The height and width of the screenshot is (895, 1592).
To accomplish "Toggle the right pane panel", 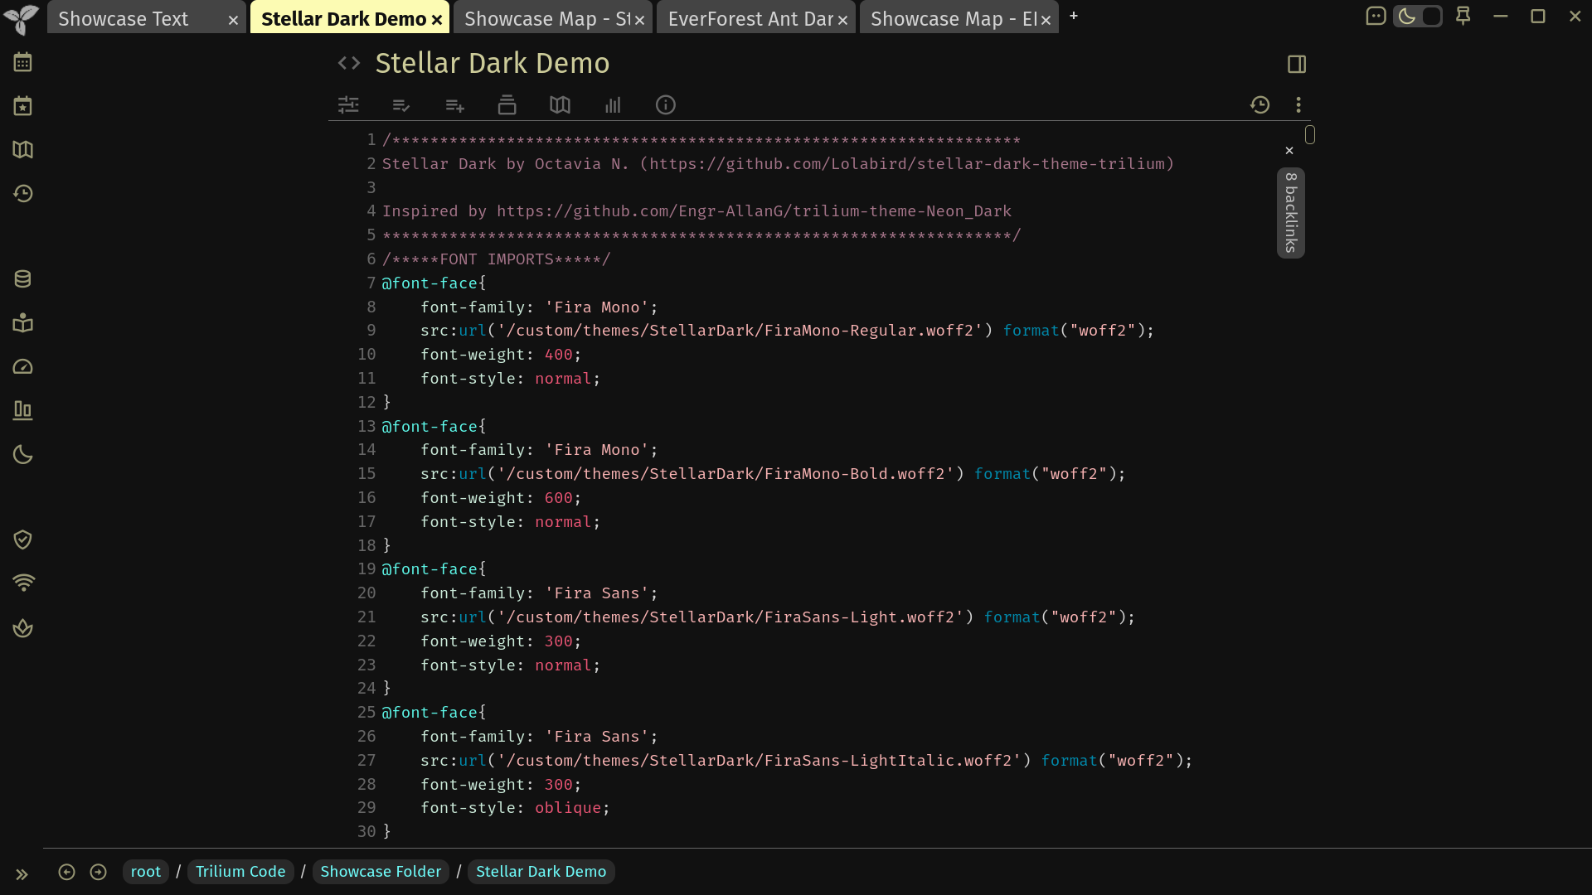I will [1297, 64].
